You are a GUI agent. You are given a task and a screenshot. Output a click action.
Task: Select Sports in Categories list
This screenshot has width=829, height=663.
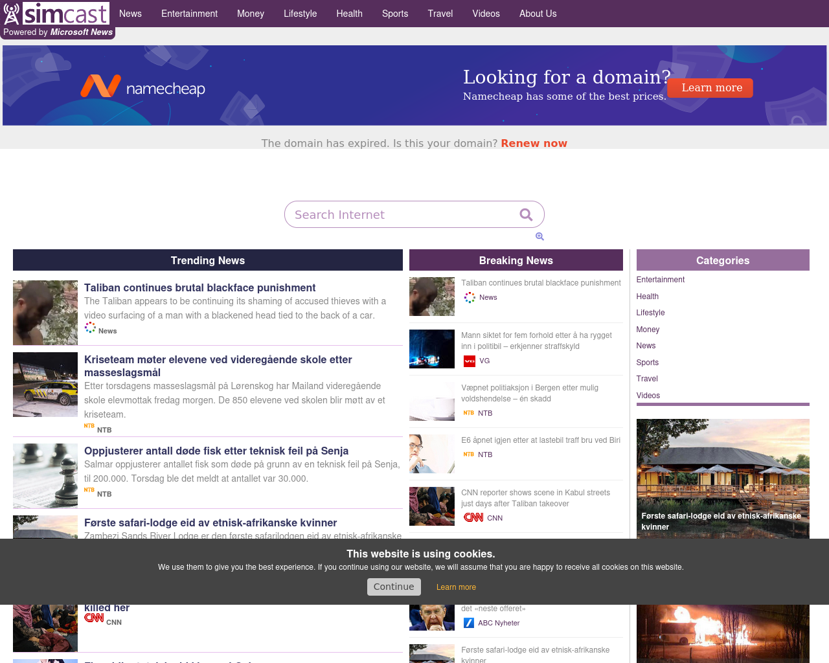[x=647, y=363]
